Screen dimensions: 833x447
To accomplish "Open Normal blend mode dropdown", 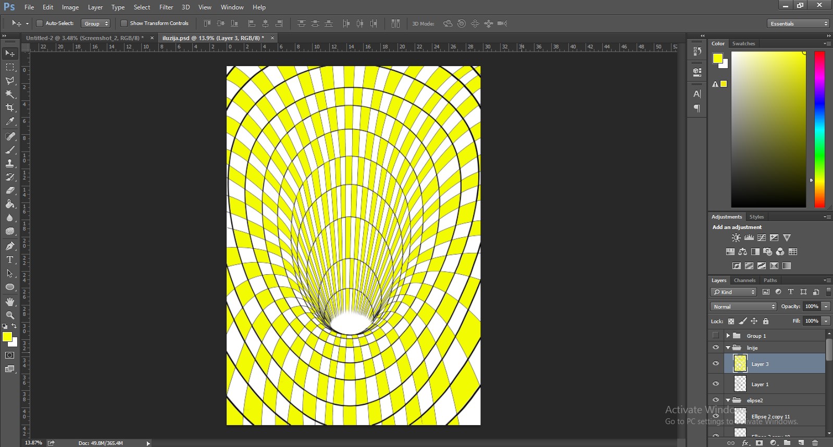I will point(743,306).
